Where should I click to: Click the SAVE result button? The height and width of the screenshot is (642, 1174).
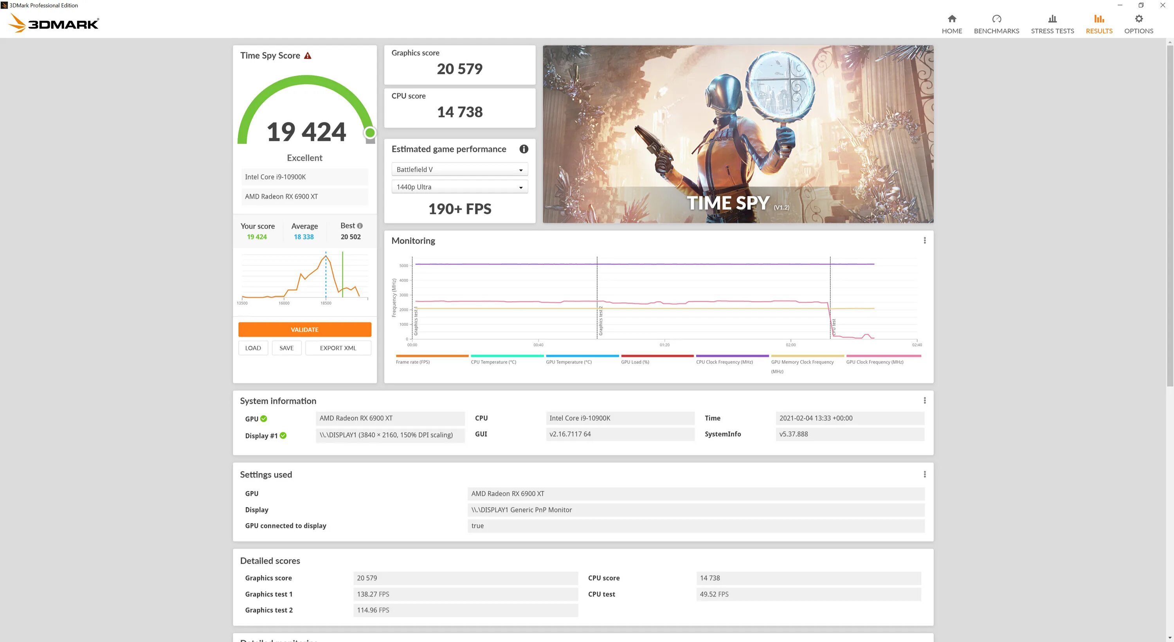click(x=286, y=348)
